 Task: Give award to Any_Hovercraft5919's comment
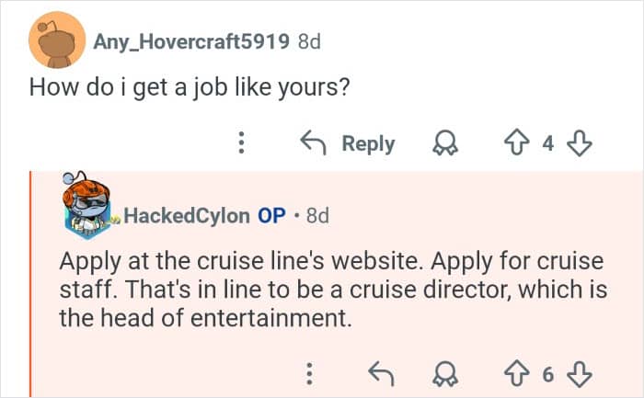click(445, 143)
